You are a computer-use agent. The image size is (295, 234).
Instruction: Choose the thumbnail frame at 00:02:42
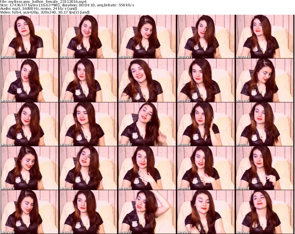pyautogui.click(x=147, y=168)
